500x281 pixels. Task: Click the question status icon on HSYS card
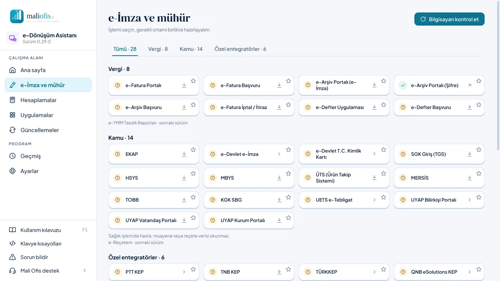tap(117, 178)
